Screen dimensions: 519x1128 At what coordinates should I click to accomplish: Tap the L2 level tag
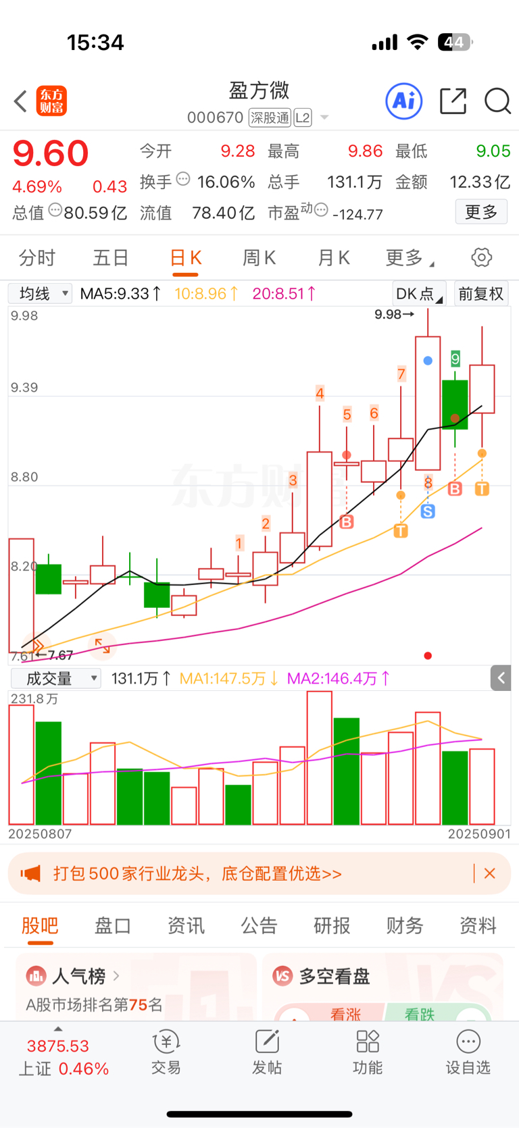[x=302, y=118]
